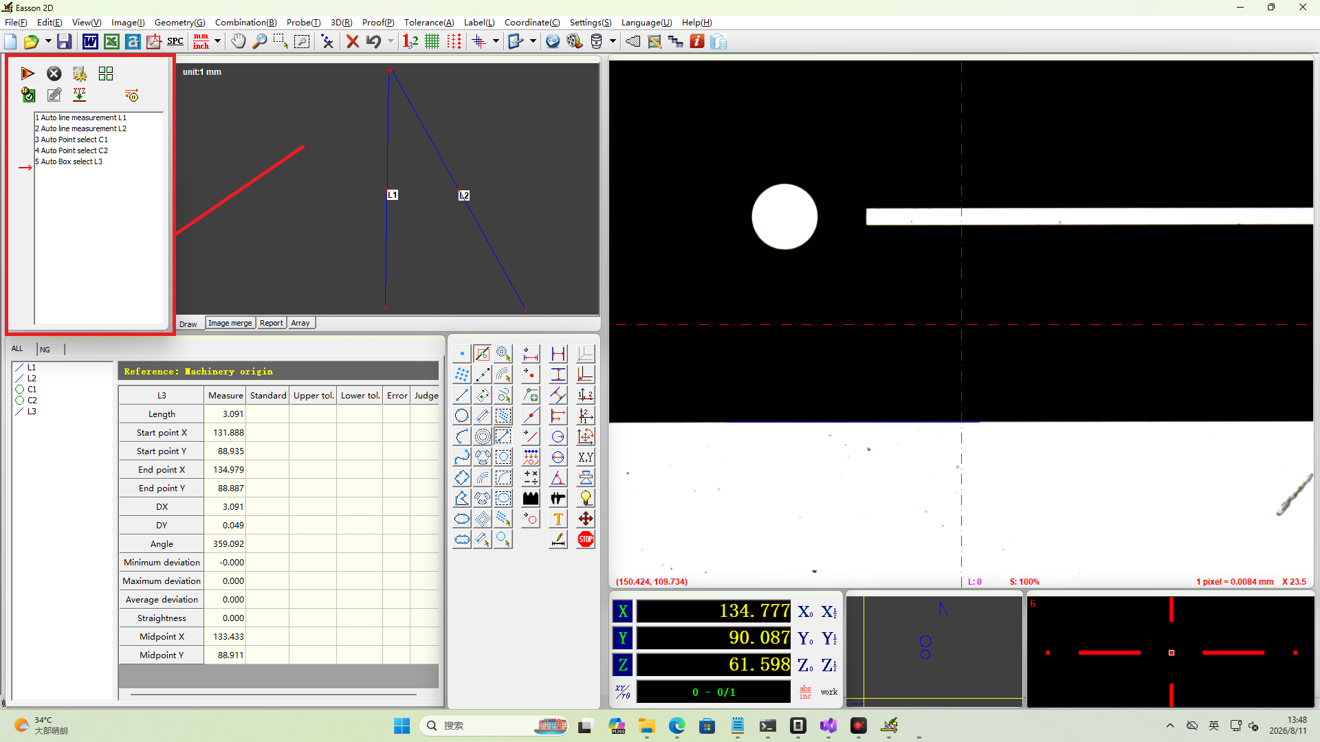The width and height of the screenshot is (1320, 742).
Task: Open the light bulb illumination tool
Action: tap(586, 499)
